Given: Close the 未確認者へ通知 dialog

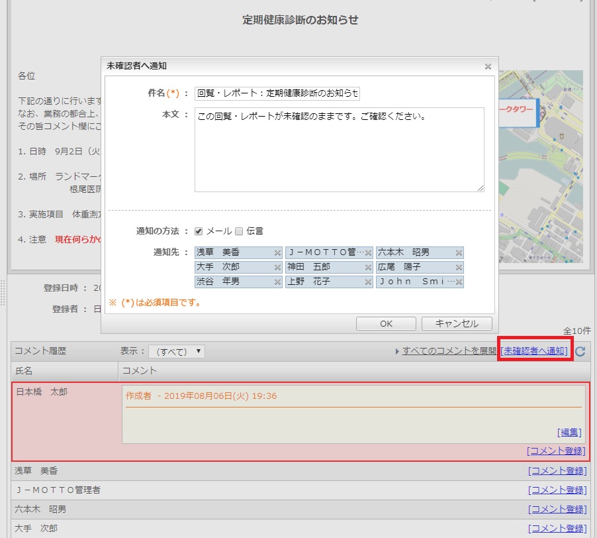Looking at the screenshot, I should coord(488,66).
